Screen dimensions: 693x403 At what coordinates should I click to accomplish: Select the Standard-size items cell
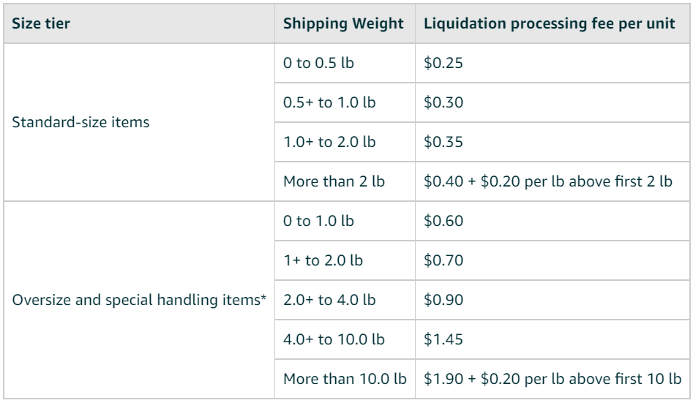139,122
